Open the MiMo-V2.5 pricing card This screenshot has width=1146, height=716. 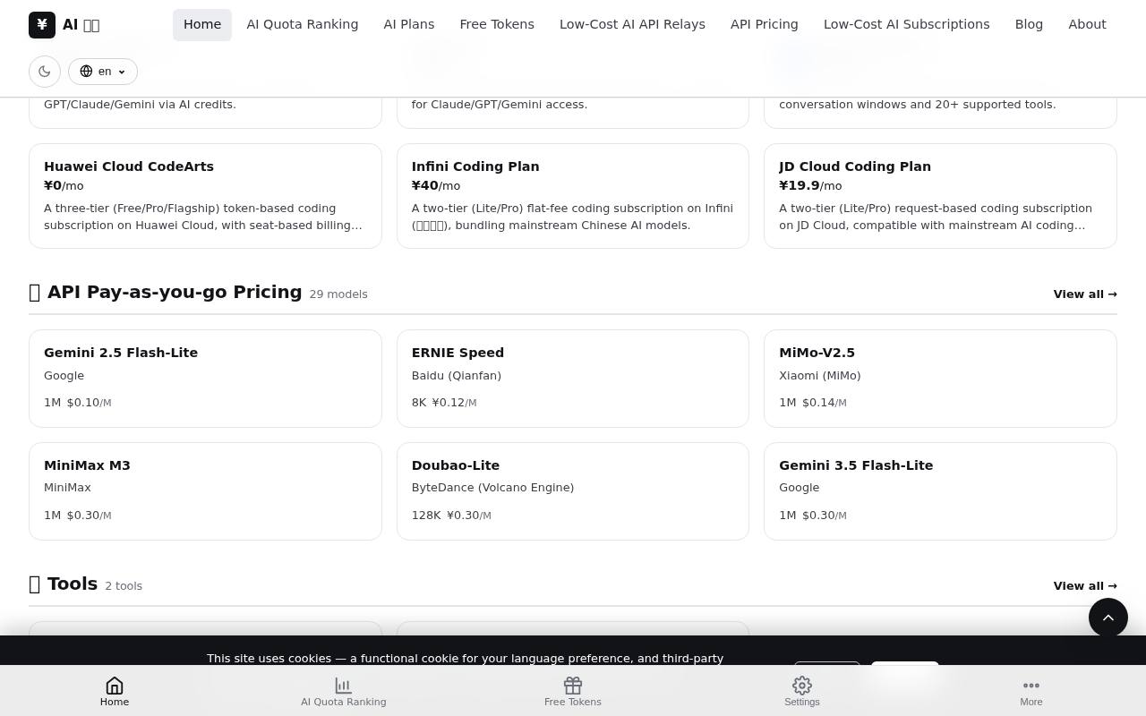(940, 379)
